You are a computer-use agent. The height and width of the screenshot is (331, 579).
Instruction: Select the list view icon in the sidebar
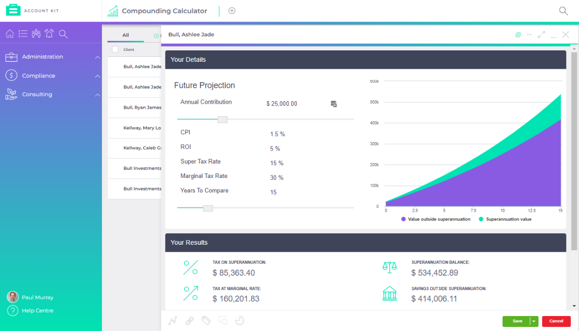(x=23, y=33)
